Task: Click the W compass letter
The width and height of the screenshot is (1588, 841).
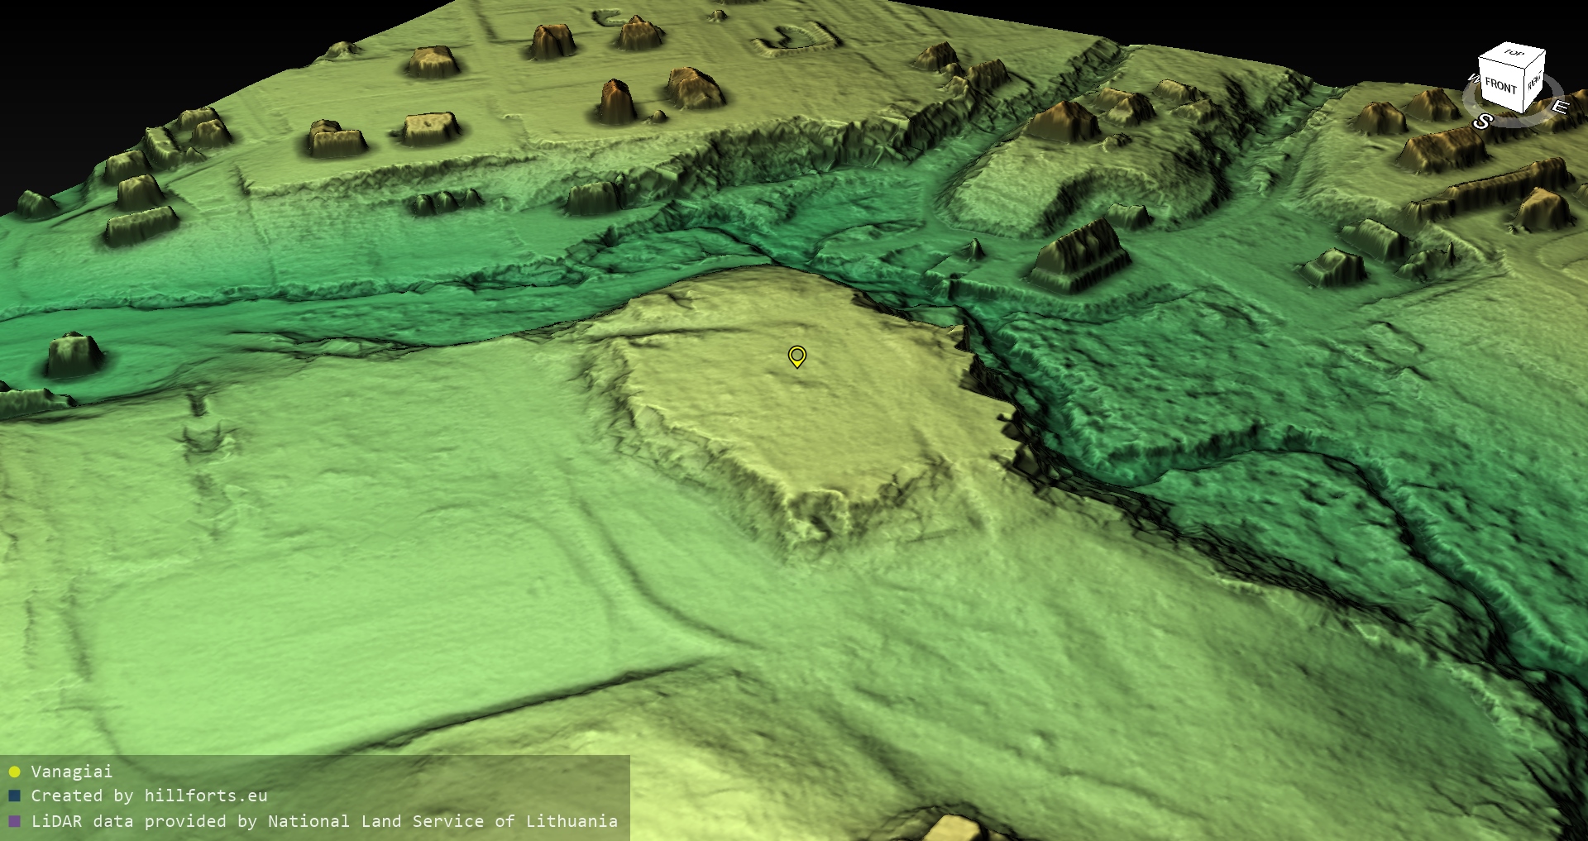Action: pos(1472,79)
